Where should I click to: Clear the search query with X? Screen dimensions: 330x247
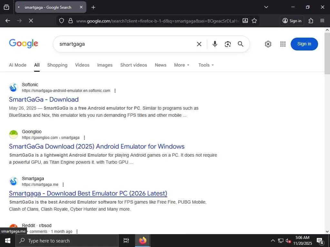(x=199, y=44)
